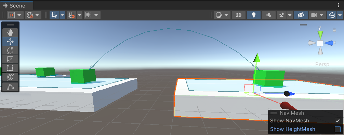344x135 pixels.
Task: Open scene effects dropdown arrow
Action: click(x=290, y=15)
